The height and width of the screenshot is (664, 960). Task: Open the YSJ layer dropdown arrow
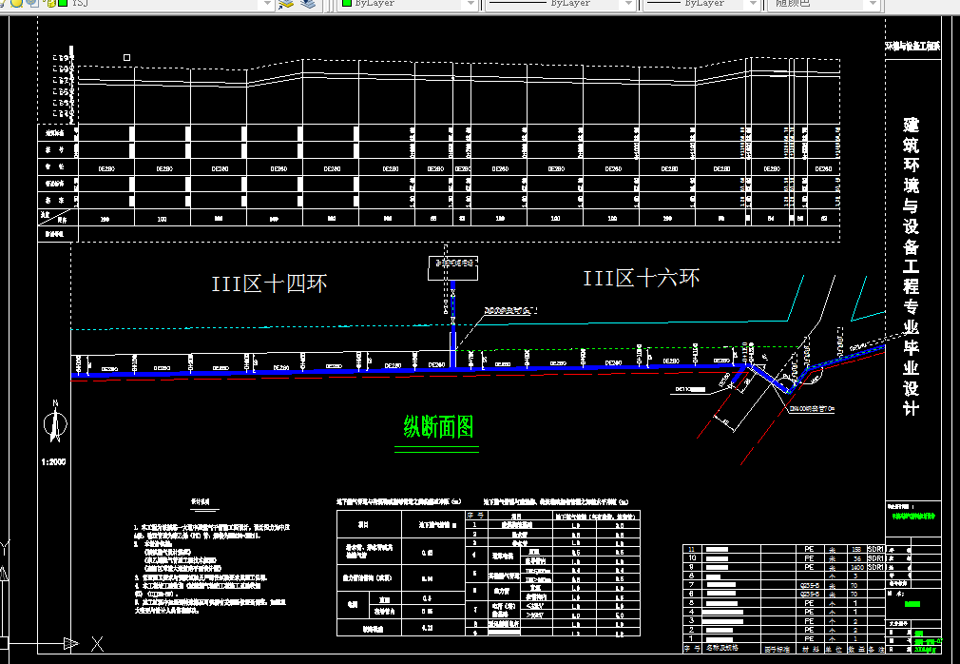(266, 4)
